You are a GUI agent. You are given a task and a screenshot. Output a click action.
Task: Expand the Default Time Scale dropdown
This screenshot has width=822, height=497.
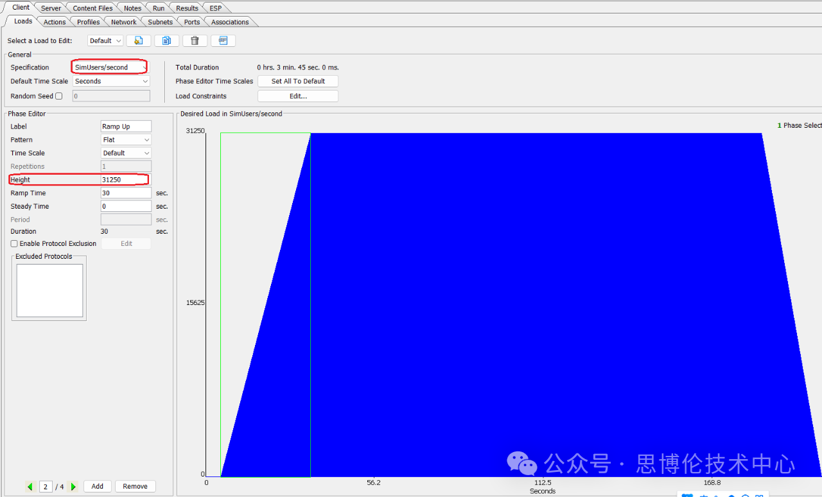[111, 82]
